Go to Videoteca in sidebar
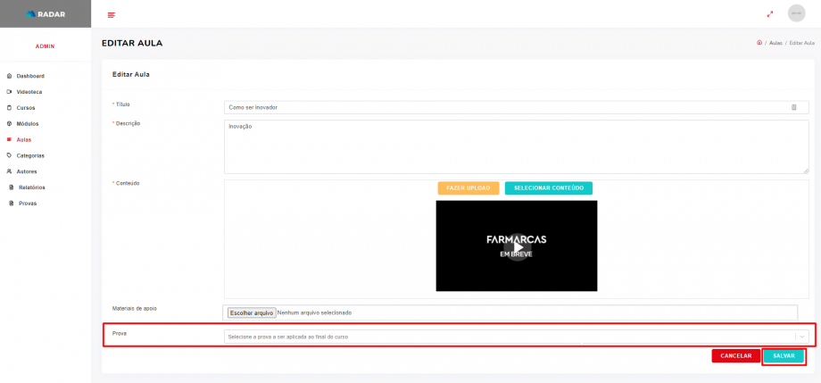This screenshot has width=821, height=383. tap(29, 92)
